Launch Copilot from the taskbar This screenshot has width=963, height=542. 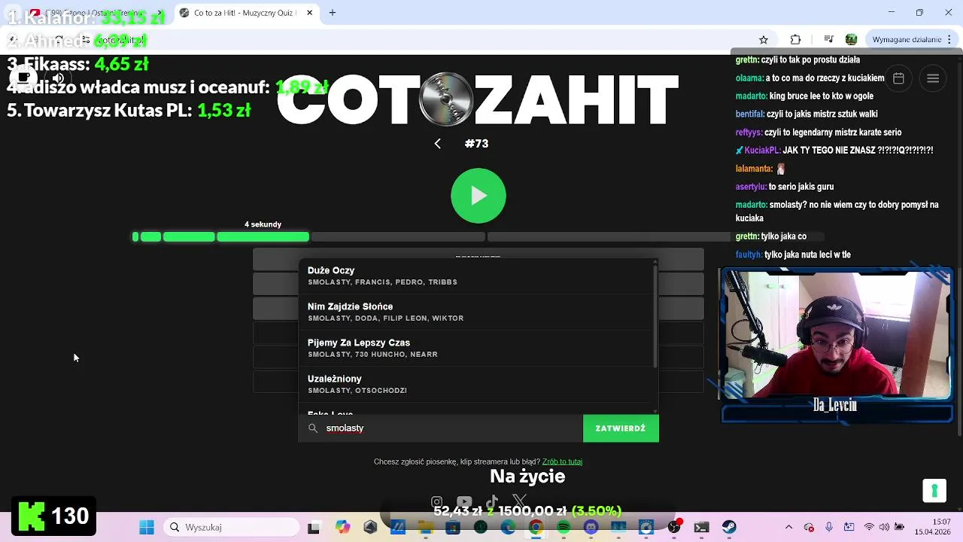(342, 528)
